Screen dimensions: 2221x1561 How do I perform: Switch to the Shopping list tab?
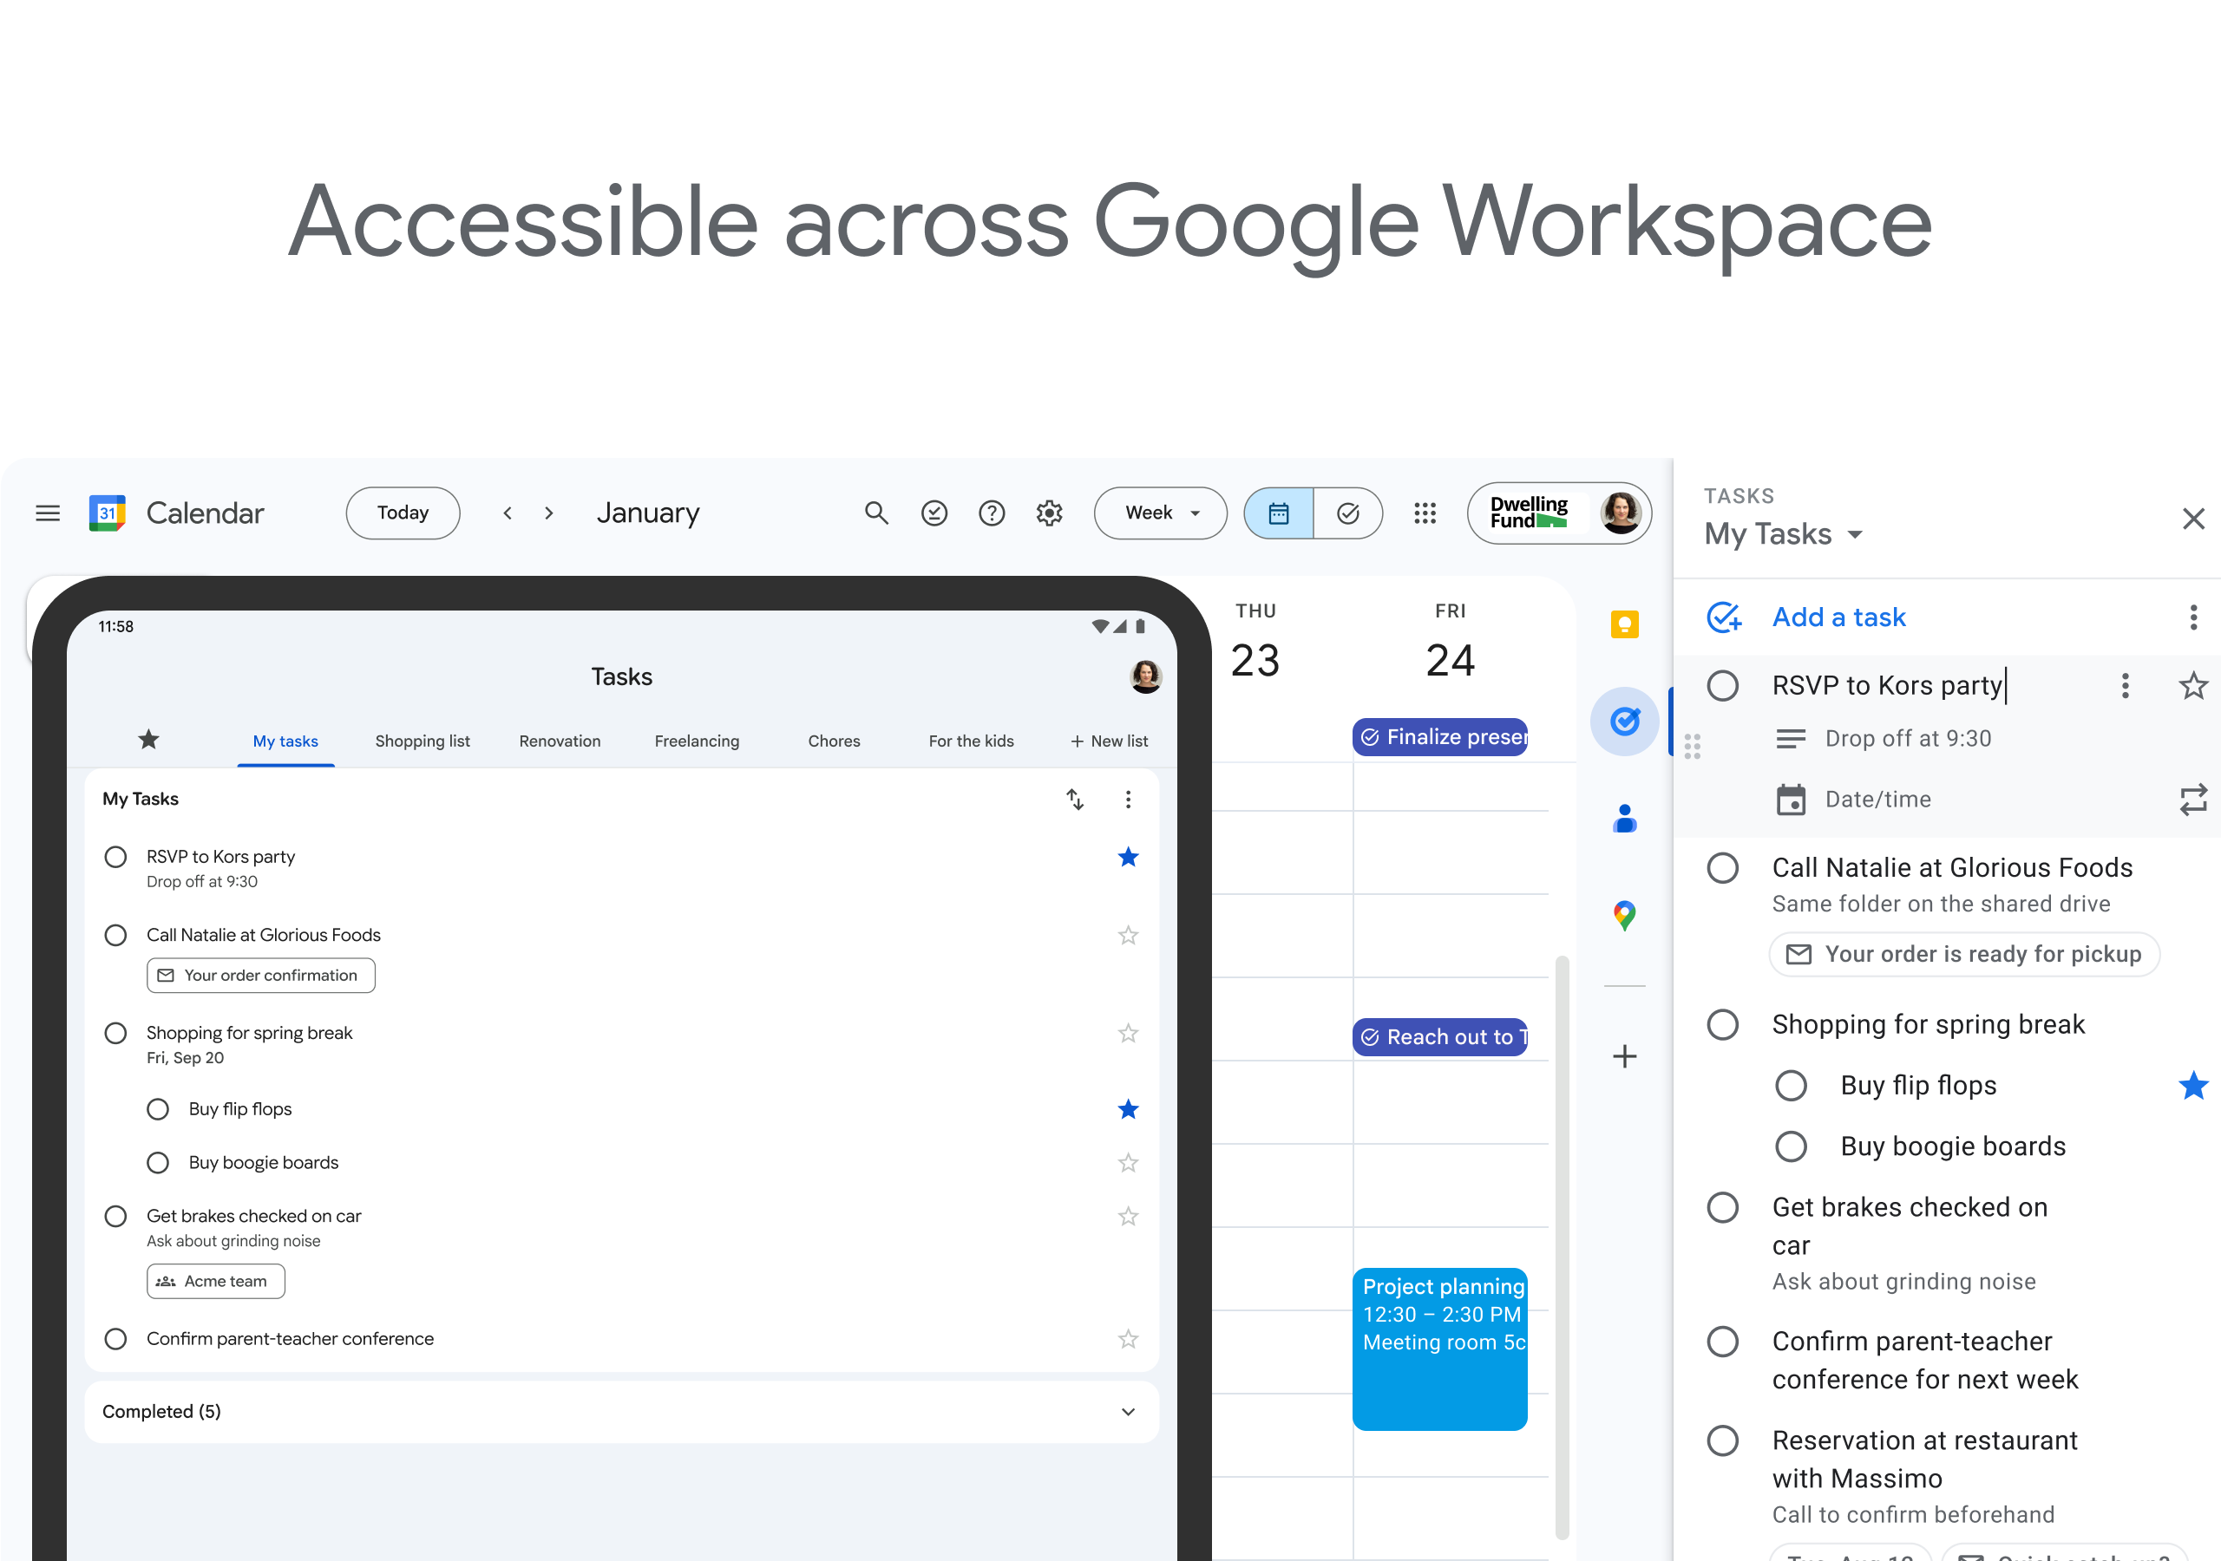[x=422, y=741]
